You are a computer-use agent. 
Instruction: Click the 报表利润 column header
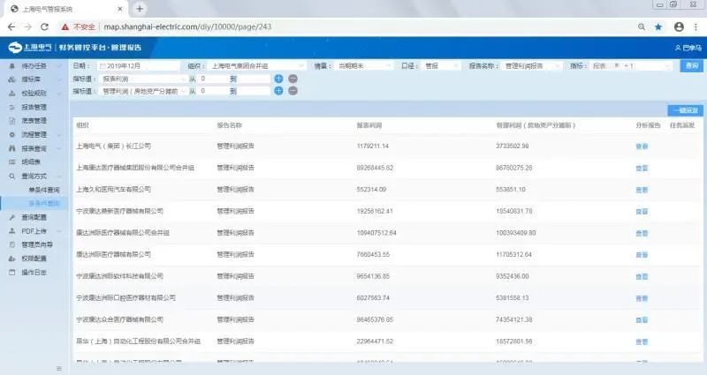tap(369, 125)
